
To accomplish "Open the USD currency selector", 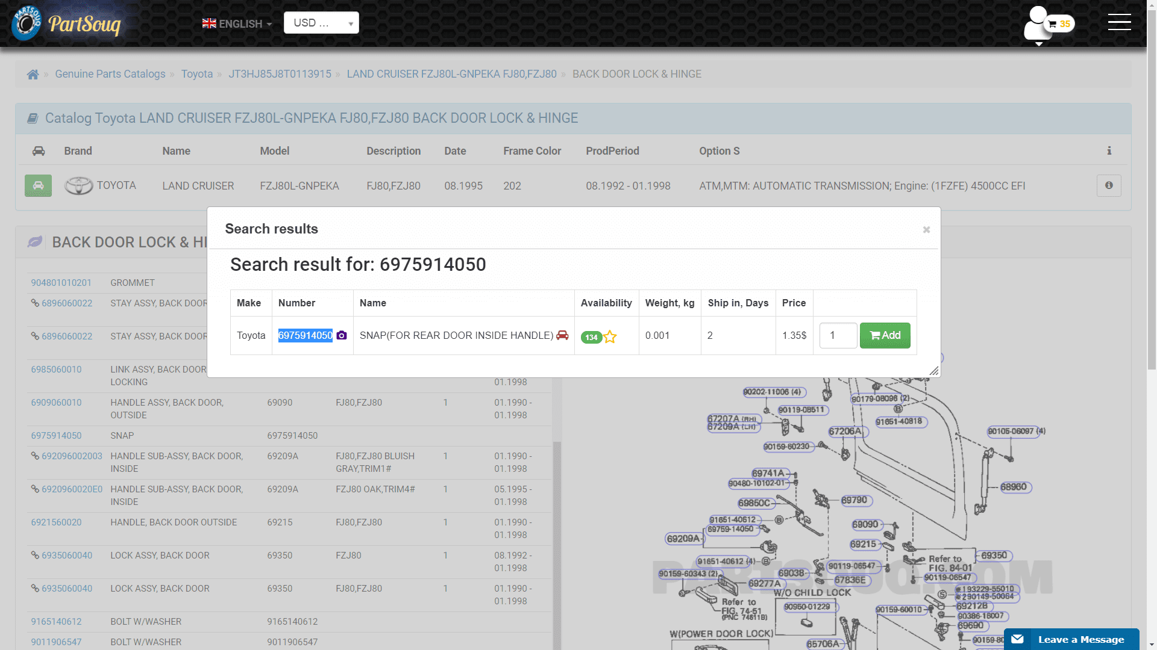I will coord(321,23).
